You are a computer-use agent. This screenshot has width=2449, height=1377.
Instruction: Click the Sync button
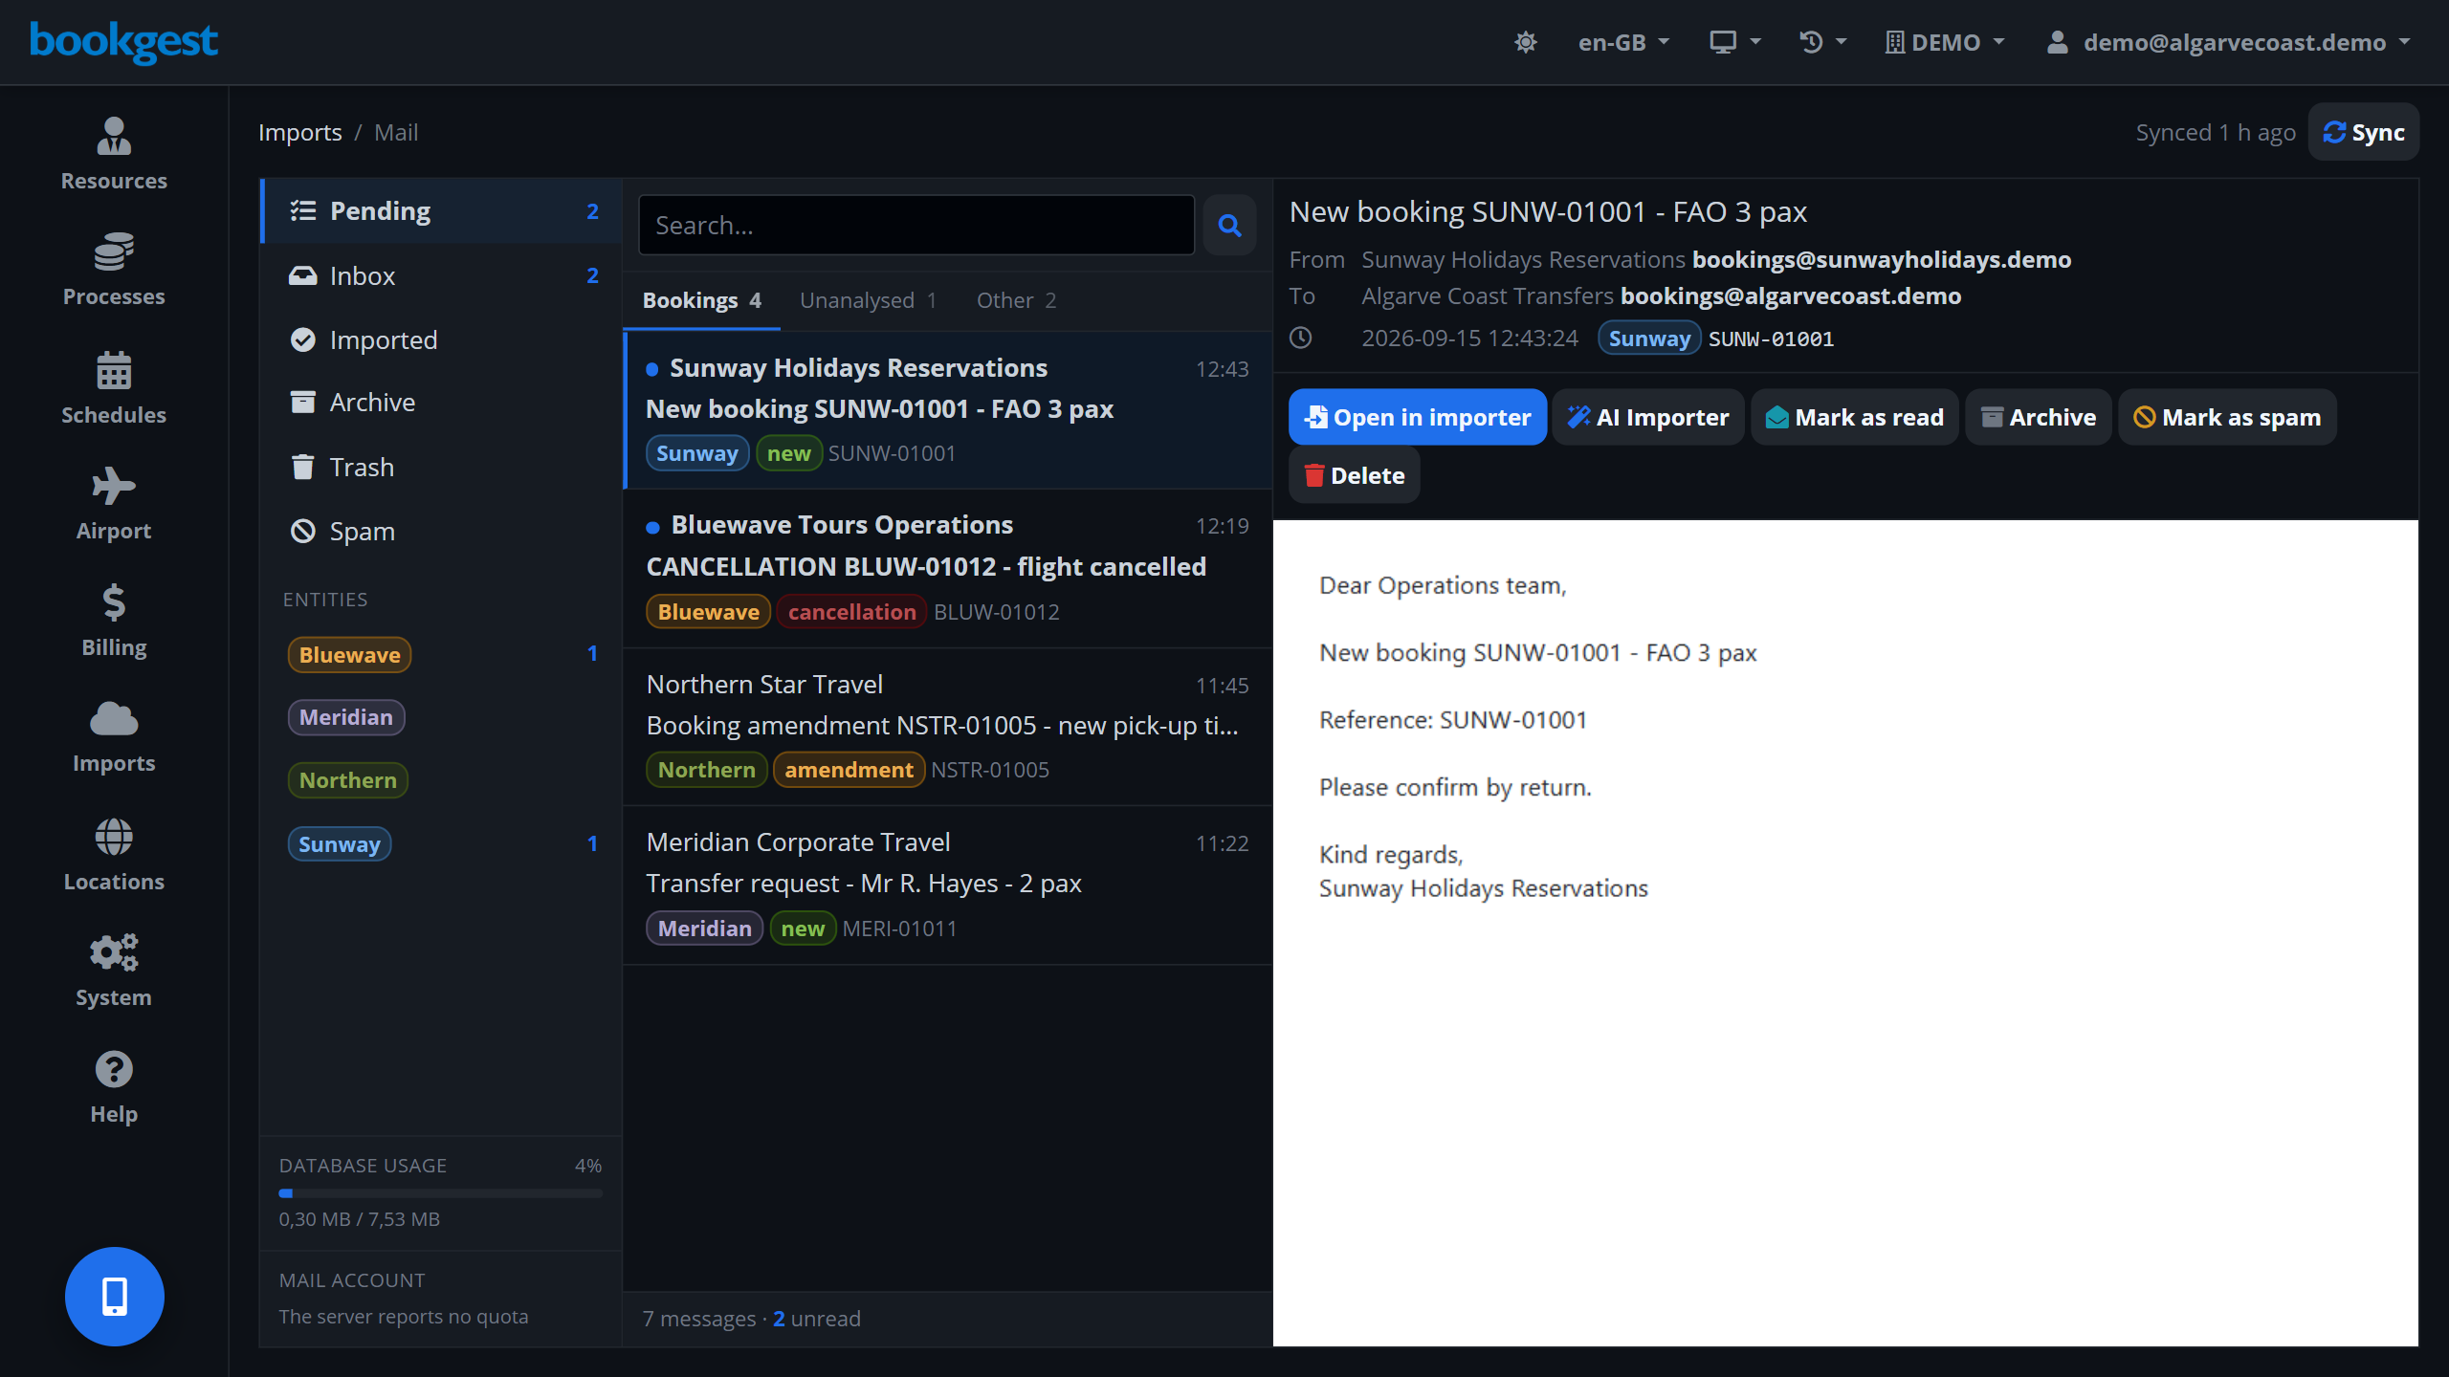coord(2364,132)
